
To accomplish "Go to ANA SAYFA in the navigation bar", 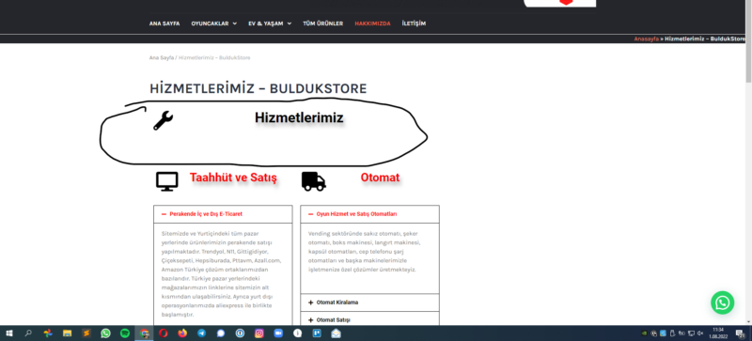I will coord(164,23).
